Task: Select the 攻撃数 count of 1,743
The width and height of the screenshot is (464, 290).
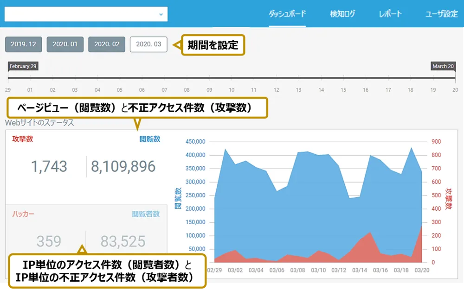Action: click(x=49, y=166)
